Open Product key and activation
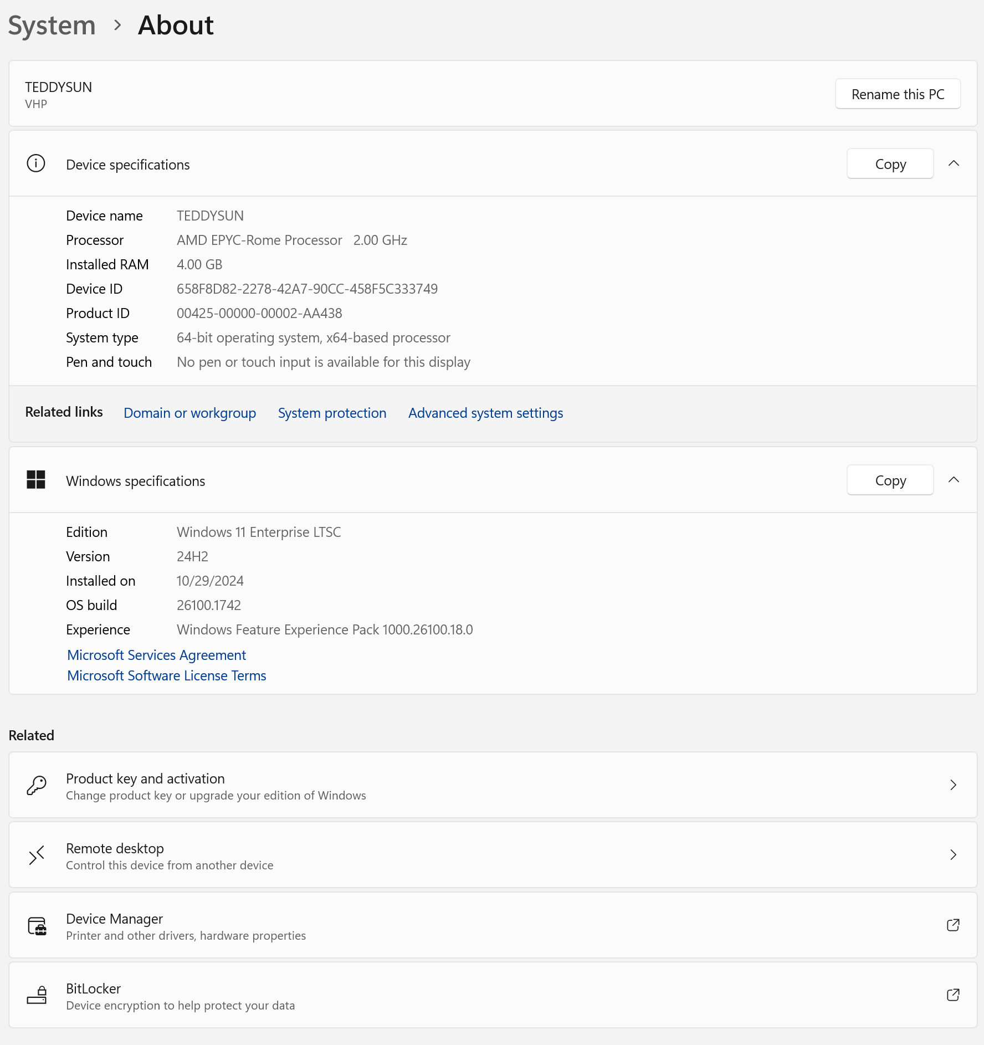984x1045 pixels. coord(493,785)
